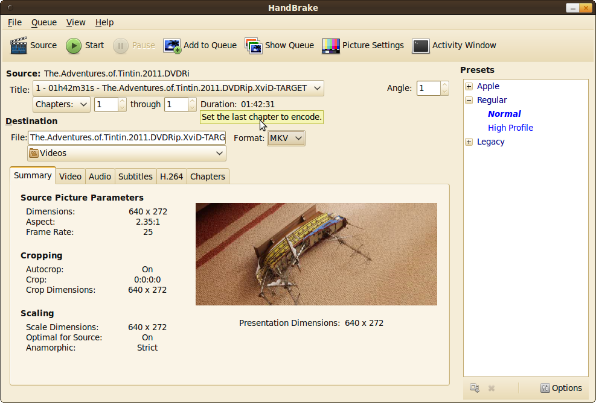Switch to the Video tab
Viewport: 596px width, 403px height.
[x=70, y=177]
